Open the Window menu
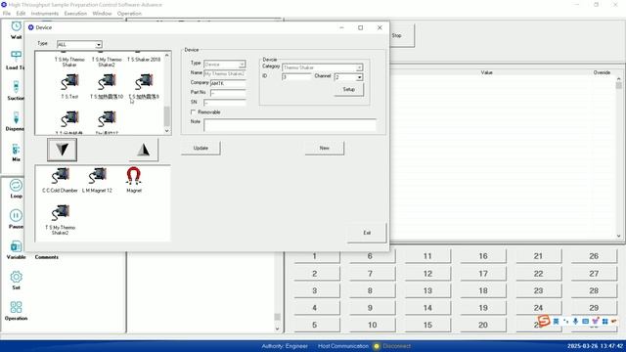 coord(102,14)
